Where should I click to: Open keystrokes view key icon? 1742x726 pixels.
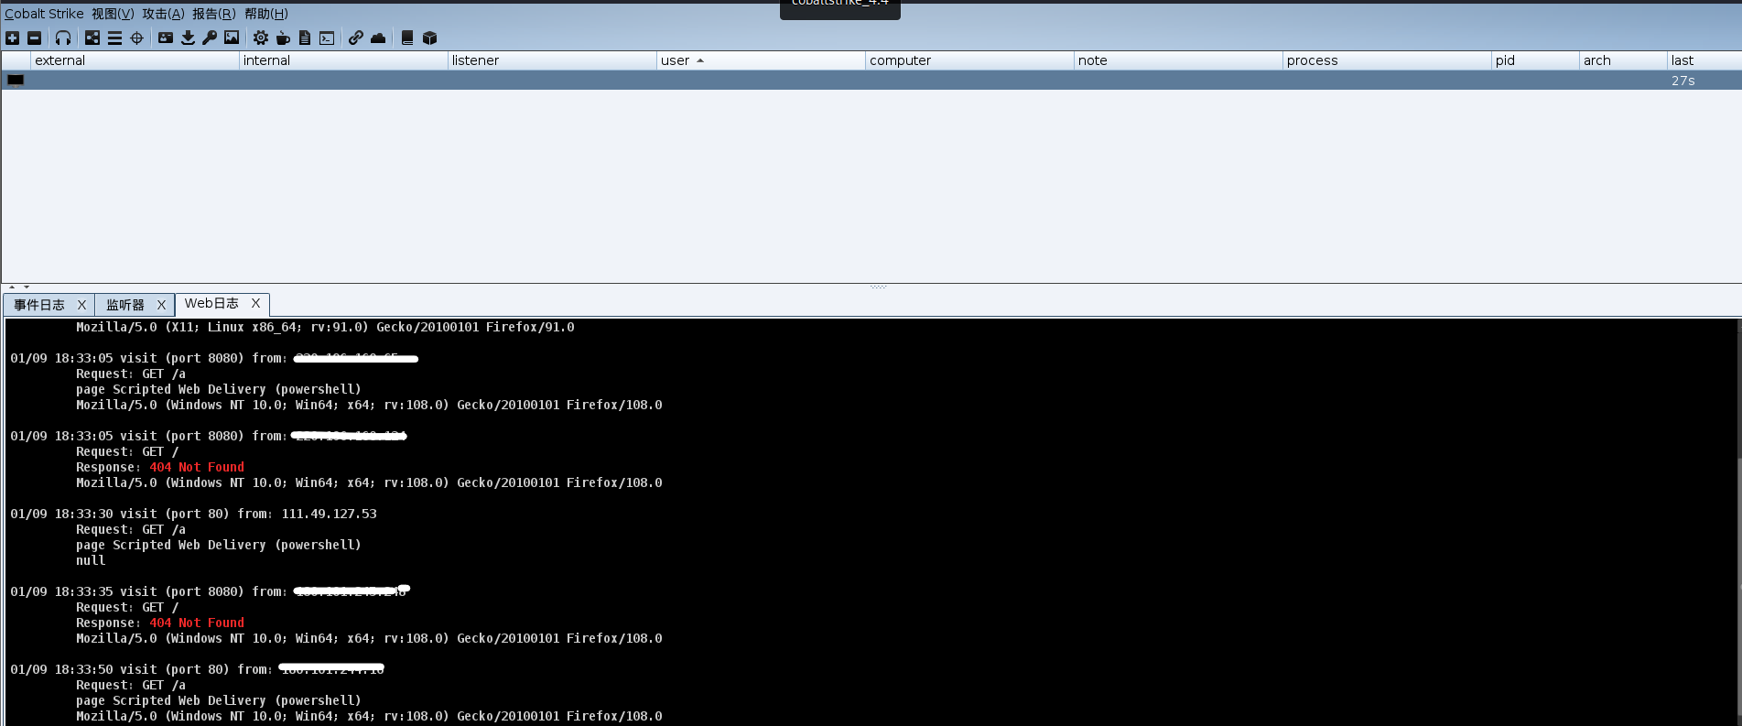(x=210, y=38)
